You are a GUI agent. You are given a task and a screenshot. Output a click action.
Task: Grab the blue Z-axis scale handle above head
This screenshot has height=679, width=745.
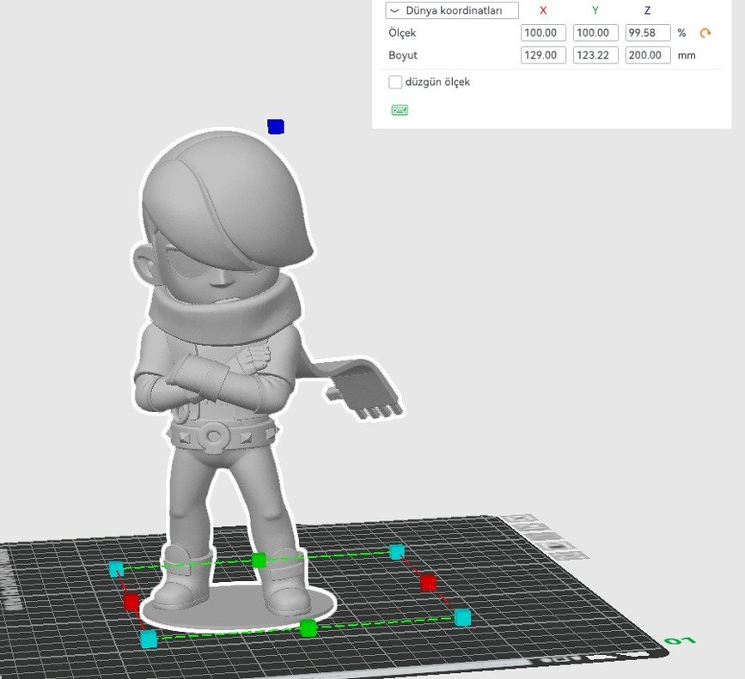coord(275,127)
